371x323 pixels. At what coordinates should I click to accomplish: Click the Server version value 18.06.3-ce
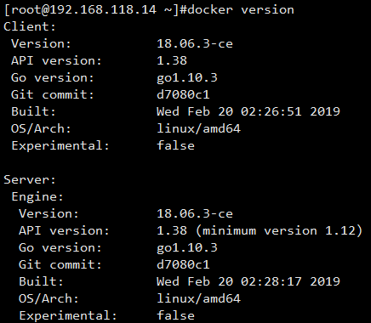195,213
